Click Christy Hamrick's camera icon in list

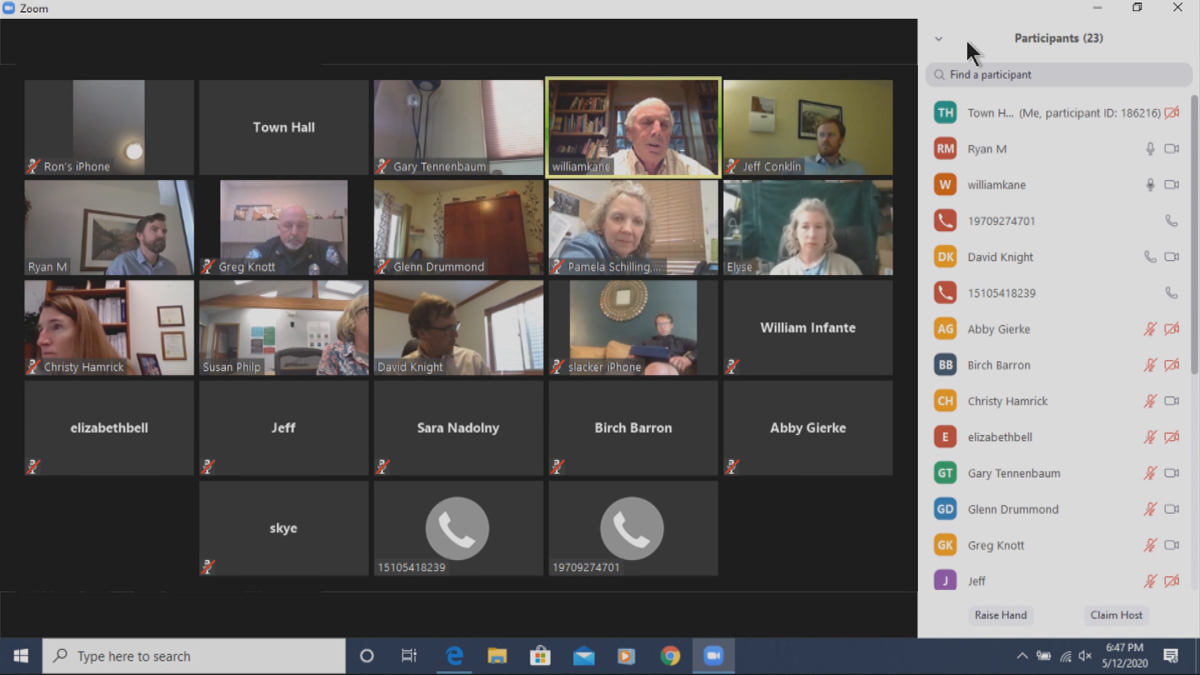point(1172,401)
